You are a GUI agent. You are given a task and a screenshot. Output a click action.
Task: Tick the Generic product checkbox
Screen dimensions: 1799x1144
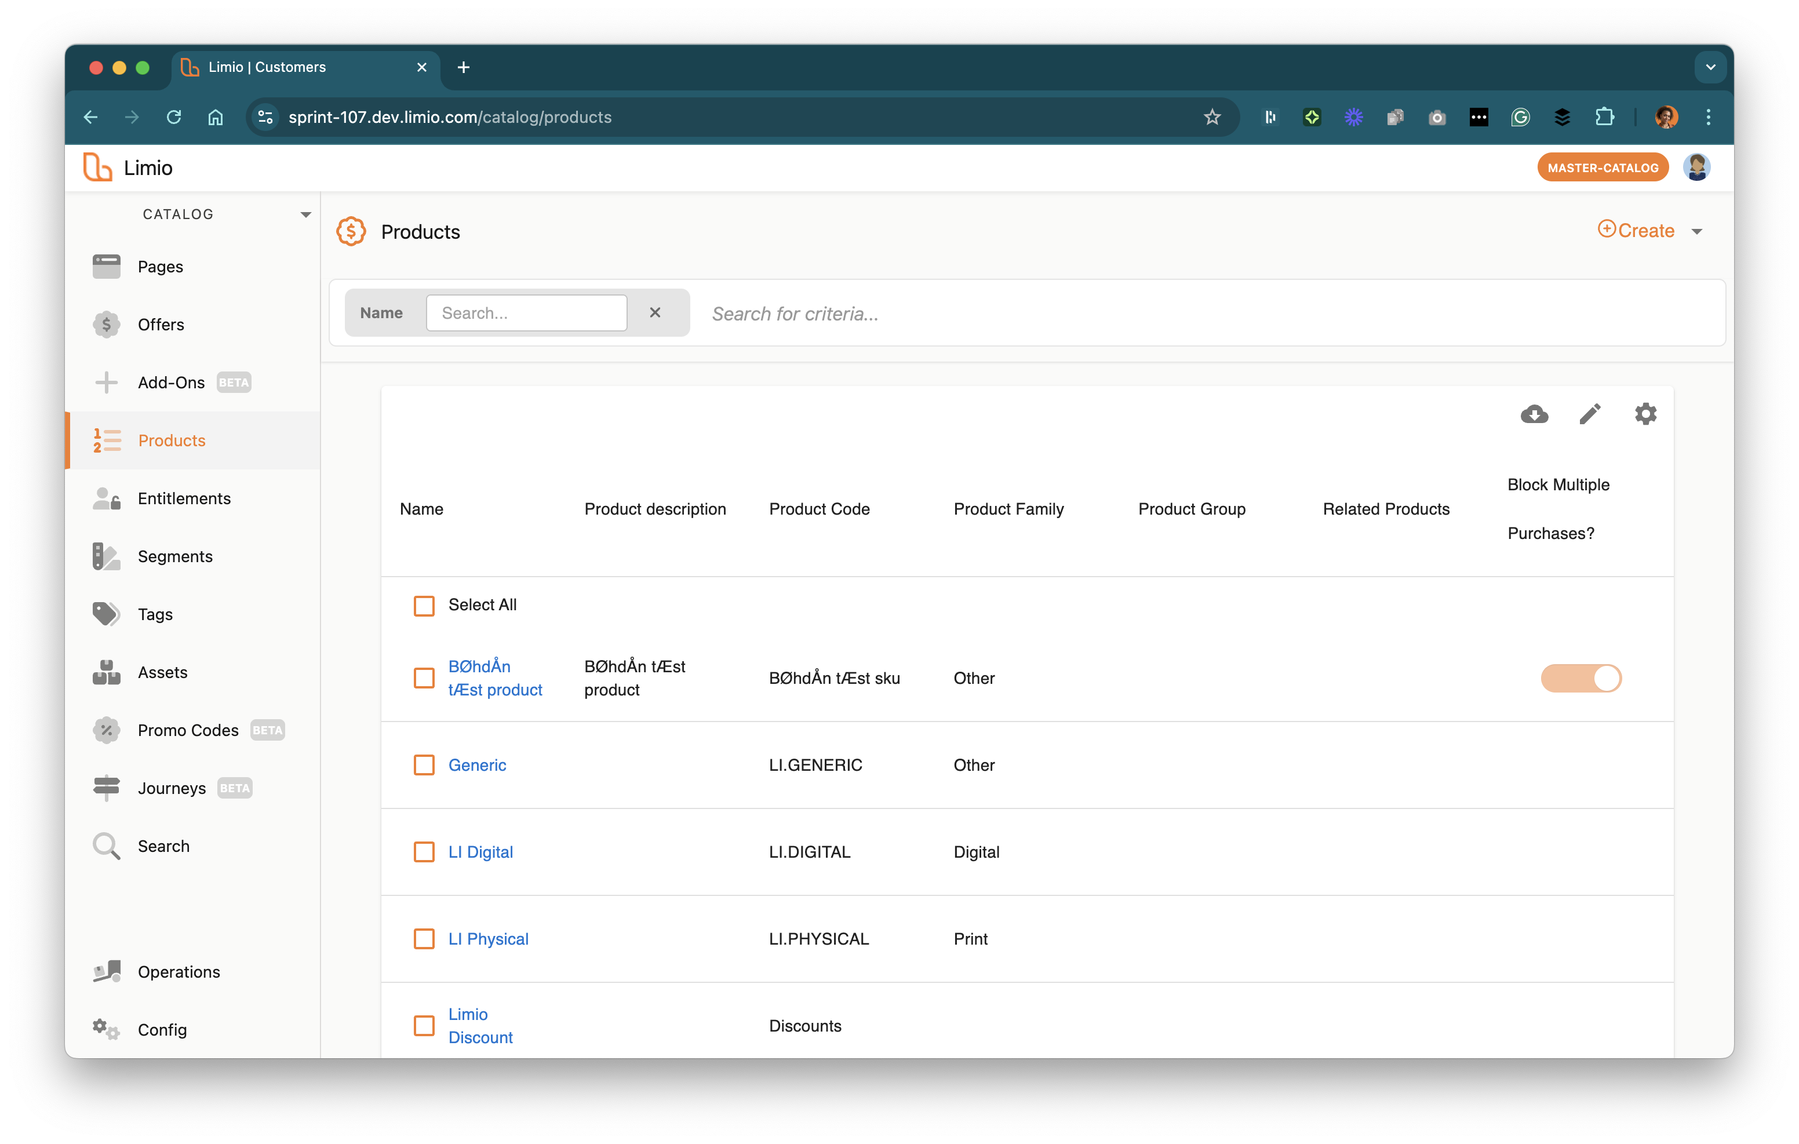[424, 765]
